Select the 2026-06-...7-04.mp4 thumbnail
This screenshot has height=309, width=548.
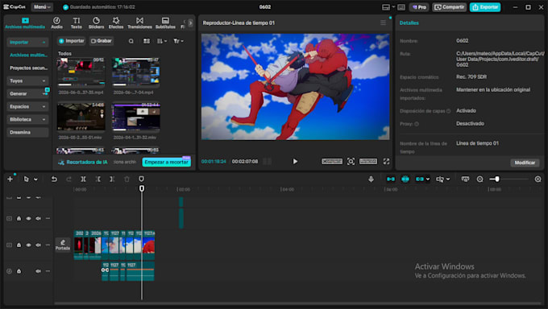coord(136,72)
